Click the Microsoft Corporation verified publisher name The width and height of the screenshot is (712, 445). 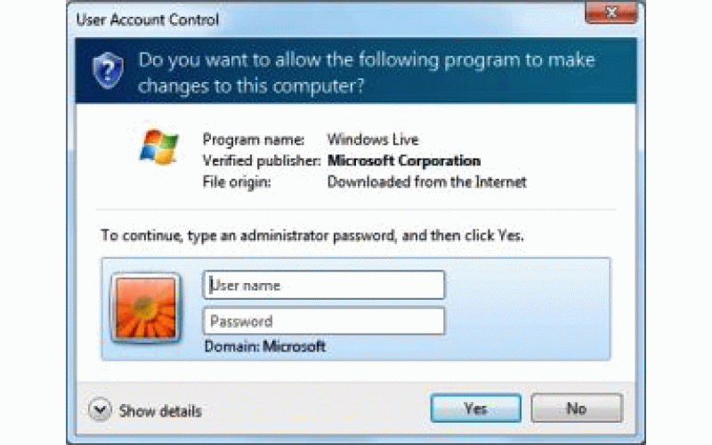click(404, 161)
